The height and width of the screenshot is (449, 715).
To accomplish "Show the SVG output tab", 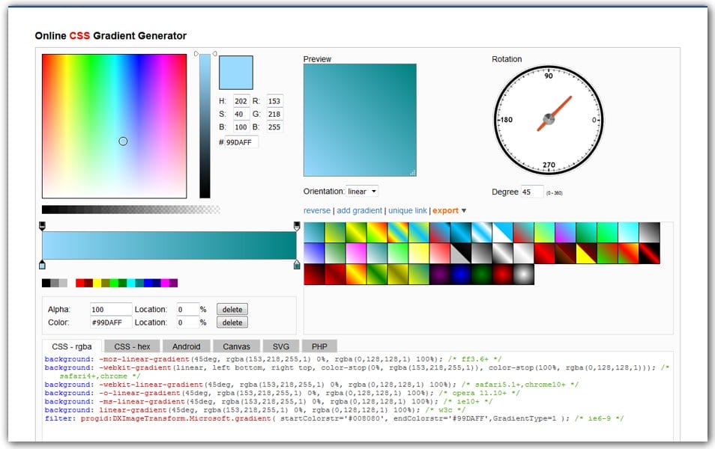I will click(x=280, y=346).
